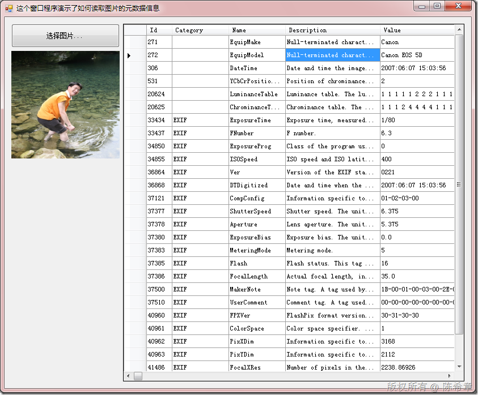Viewport: 478px width, 395px height.
Task: Click the value cell 30-31-30-30
Action: (x=417, y=315)
